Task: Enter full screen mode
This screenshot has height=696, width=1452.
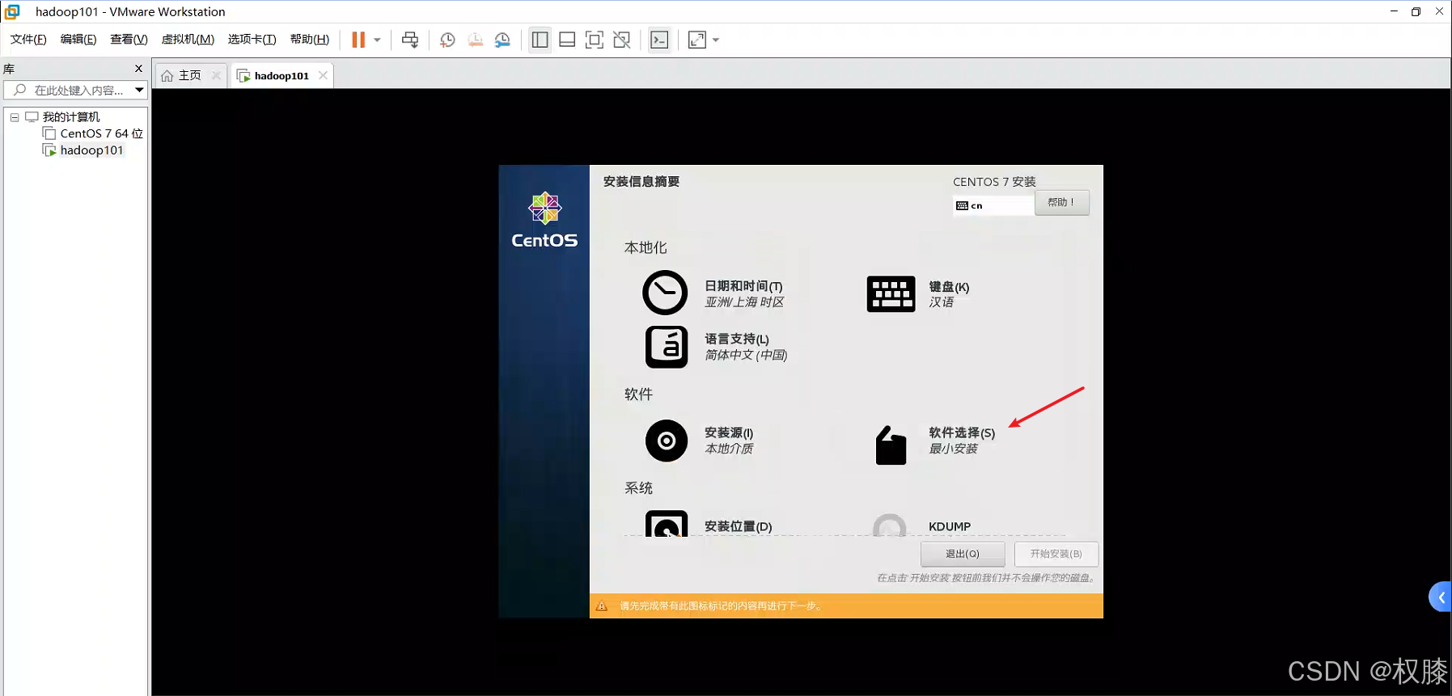Action: click(x=595, y=40)
